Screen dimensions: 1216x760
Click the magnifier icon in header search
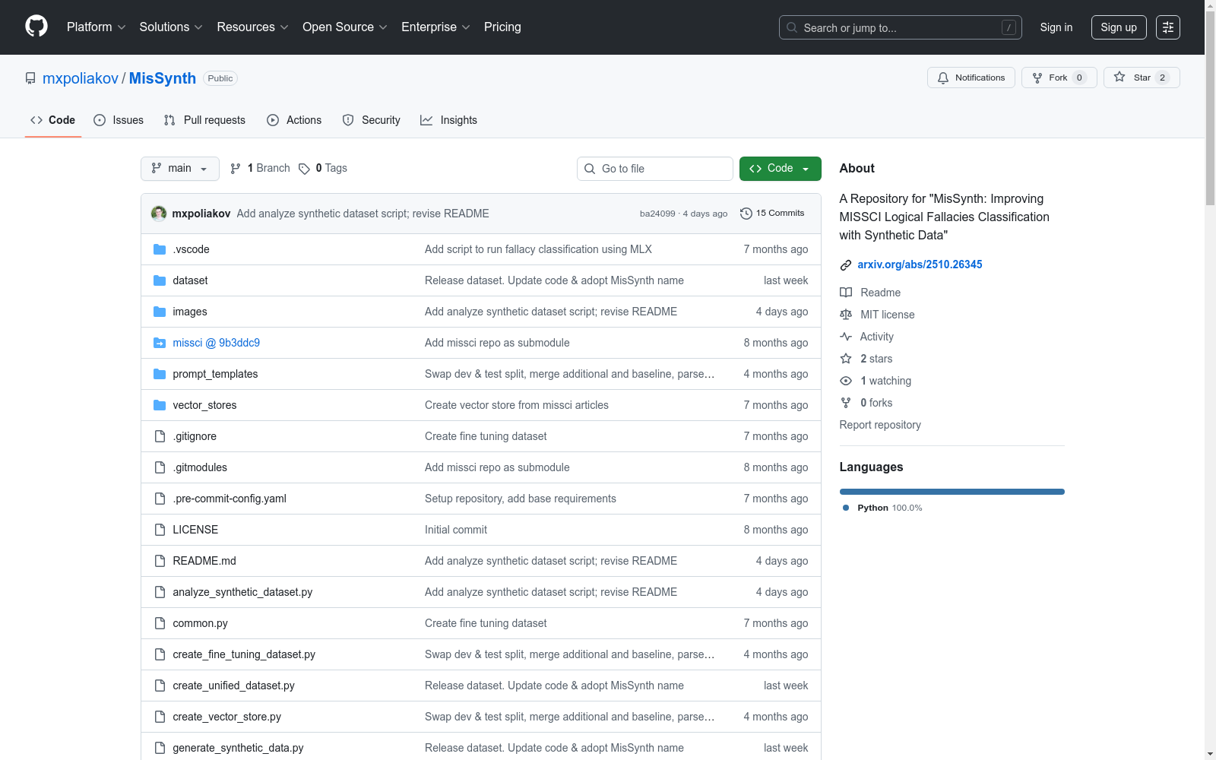click(792, 27)
